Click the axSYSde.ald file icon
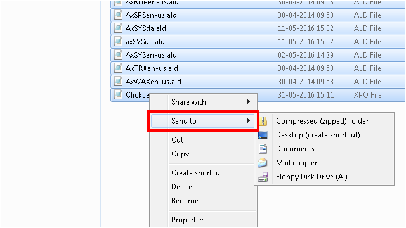This screenshot has width=406, height=228. click(119, 42)
